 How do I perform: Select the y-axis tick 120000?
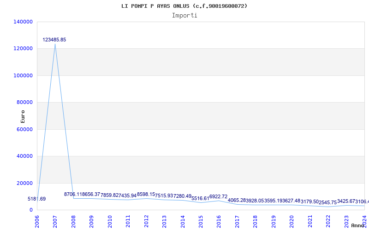pyautogui.click(x=23, y=49)
